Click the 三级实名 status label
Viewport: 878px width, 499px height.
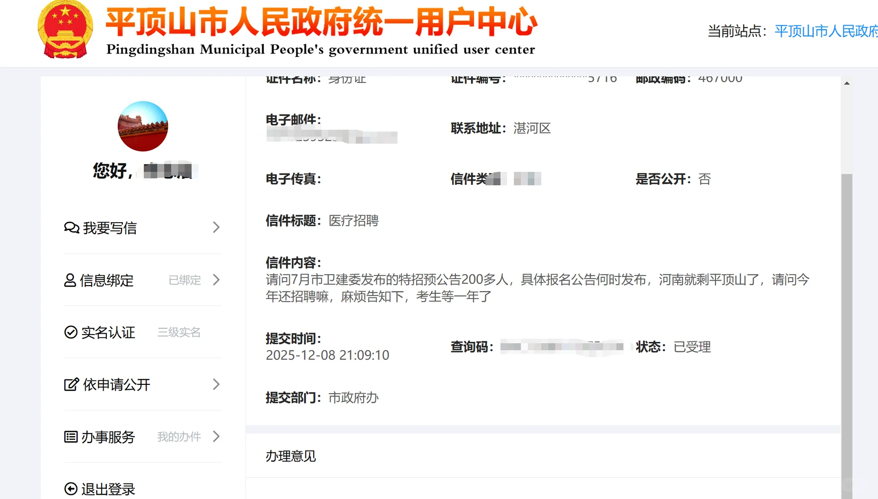click(x=179, y=332)
